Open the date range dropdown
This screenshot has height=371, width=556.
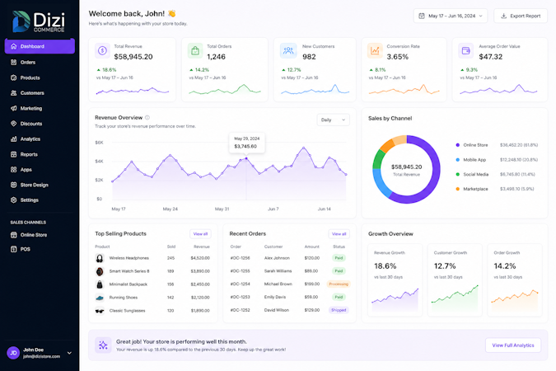[x=451, y=16]
